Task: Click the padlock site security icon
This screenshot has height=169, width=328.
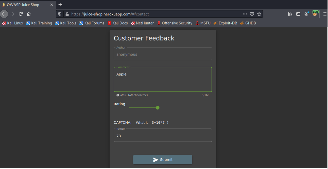Action: (67, 14)
